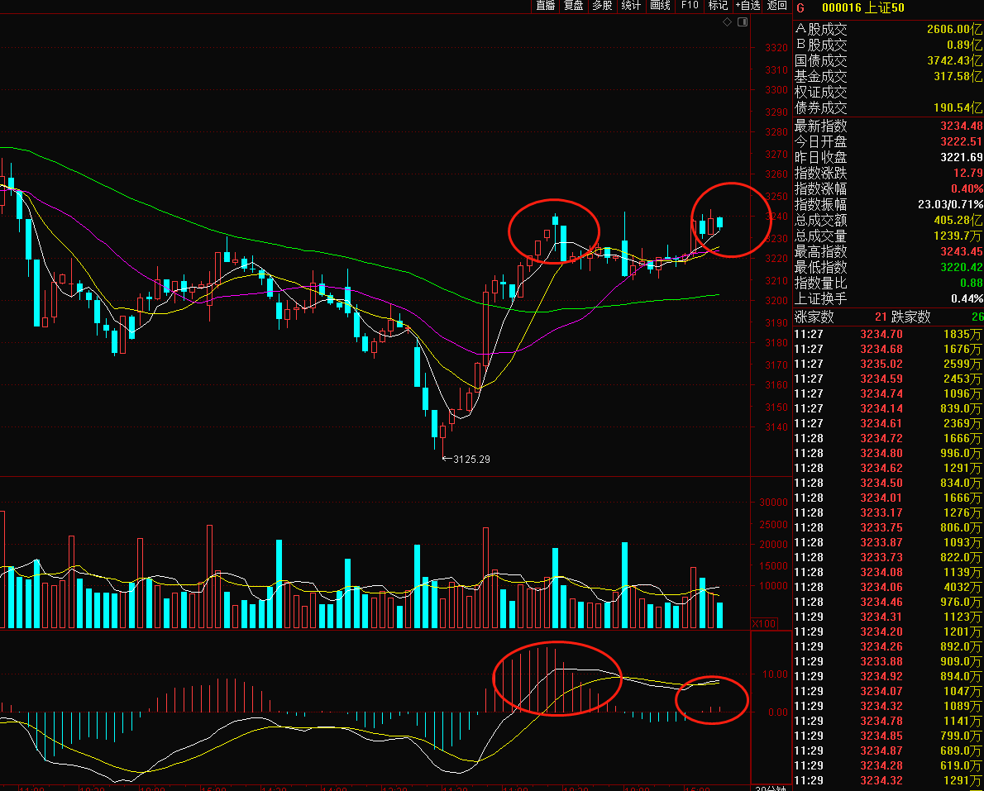Open the 直播 live broadcast tab
The image size is (984, 791).
[x=545, y=6]
